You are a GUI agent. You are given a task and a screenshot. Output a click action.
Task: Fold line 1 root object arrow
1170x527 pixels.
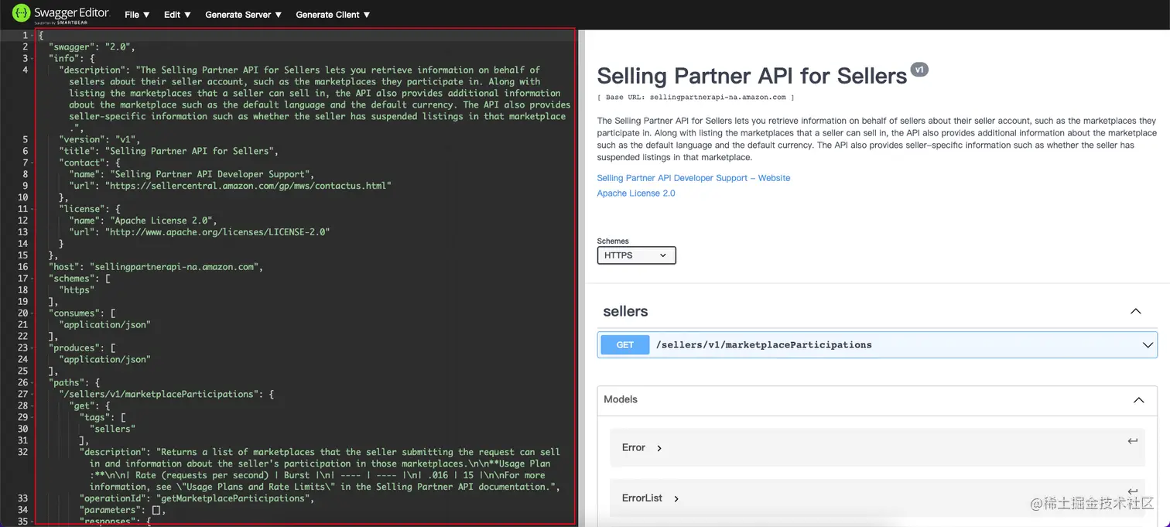32,36
